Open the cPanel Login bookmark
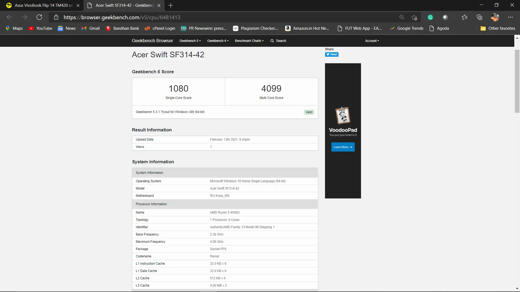This screenshot has width=520, height=292. [x=160, y=28]
